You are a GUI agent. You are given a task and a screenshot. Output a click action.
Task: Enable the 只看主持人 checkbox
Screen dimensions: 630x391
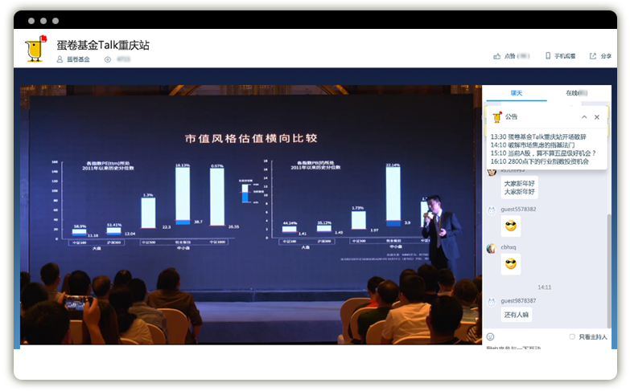pos(572,336)
